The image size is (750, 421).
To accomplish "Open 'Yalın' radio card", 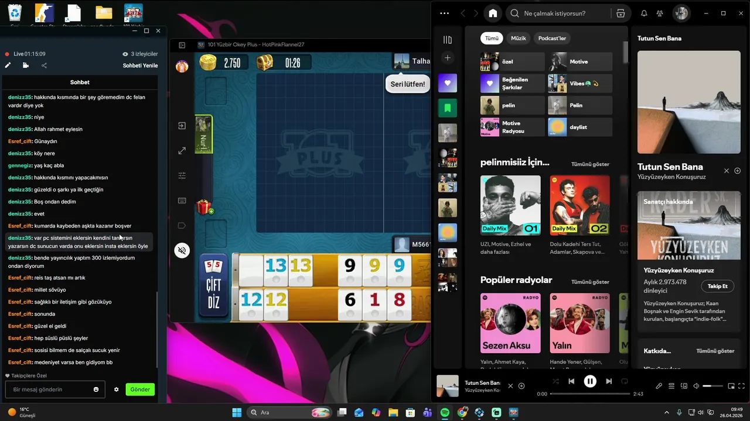I will (579, 330).
